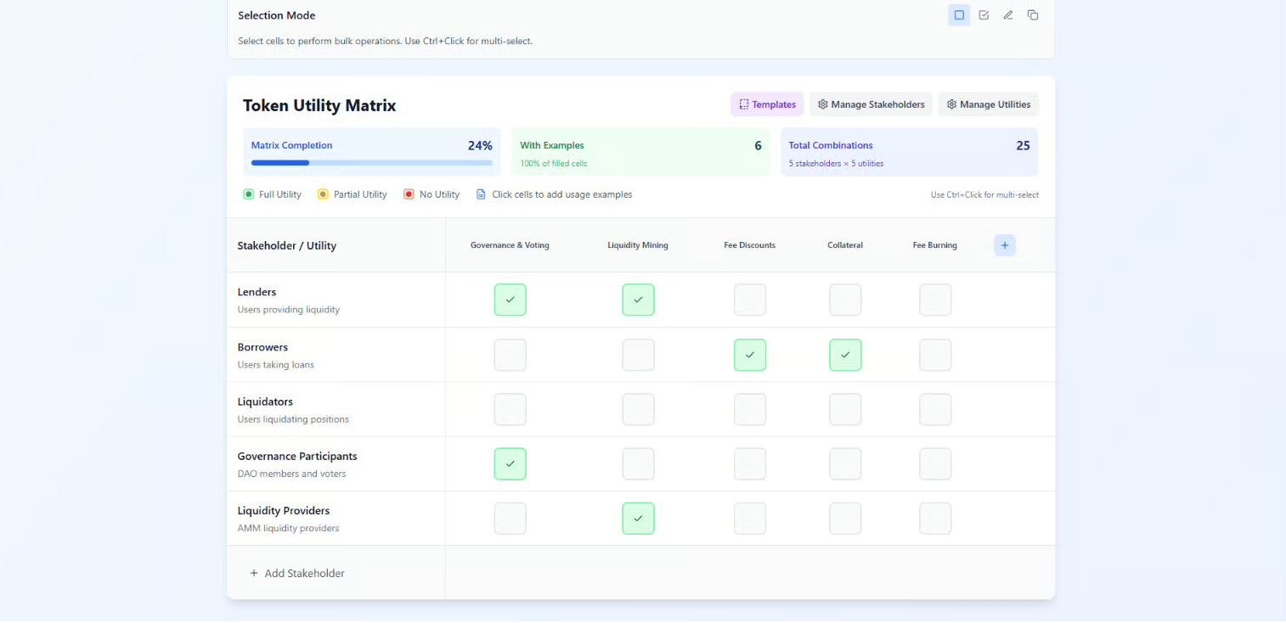Screen dimensions: 1286x623
Task: Select the Borrowers row name
Action: (262, 347)
